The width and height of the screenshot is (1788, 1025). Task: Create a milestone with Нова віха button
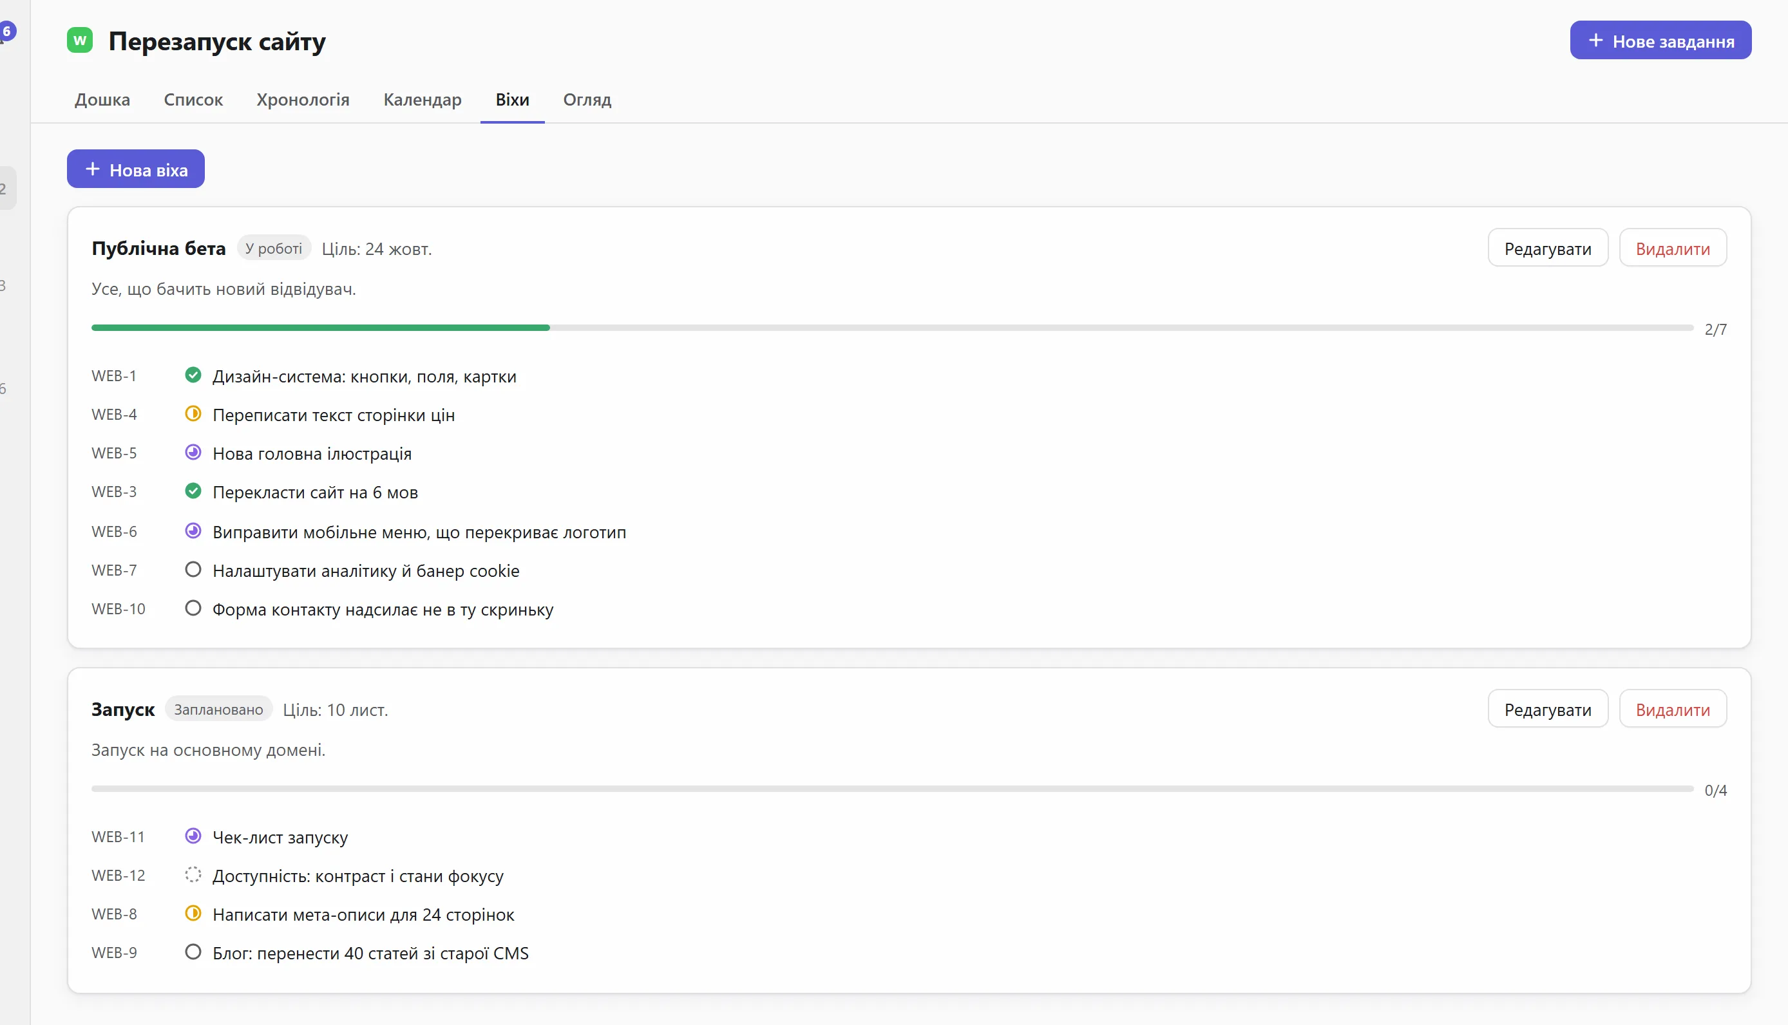pos(136,170)
